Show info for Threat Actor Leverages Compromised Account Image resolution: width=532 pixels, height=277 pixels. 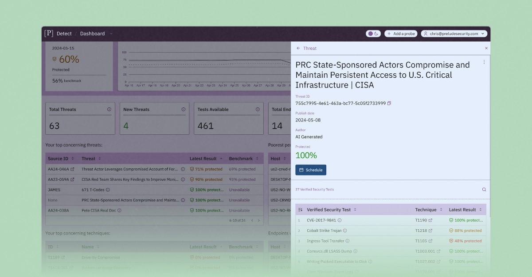pyautogui.click(x=183, y=169)
